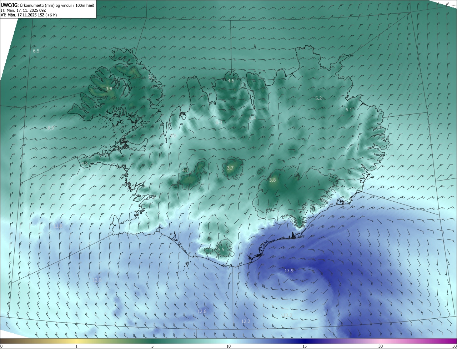Screen dimensions: 457x349
Task: Click the 8.4 value in north-central Iceland
Action: 252,118
